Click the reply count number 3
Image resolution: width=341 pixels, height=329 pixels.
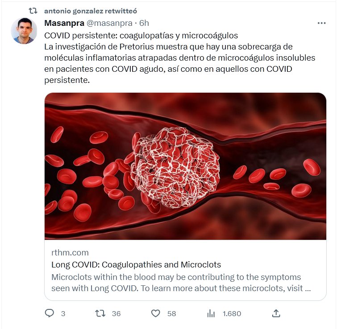tap(63, 314)
